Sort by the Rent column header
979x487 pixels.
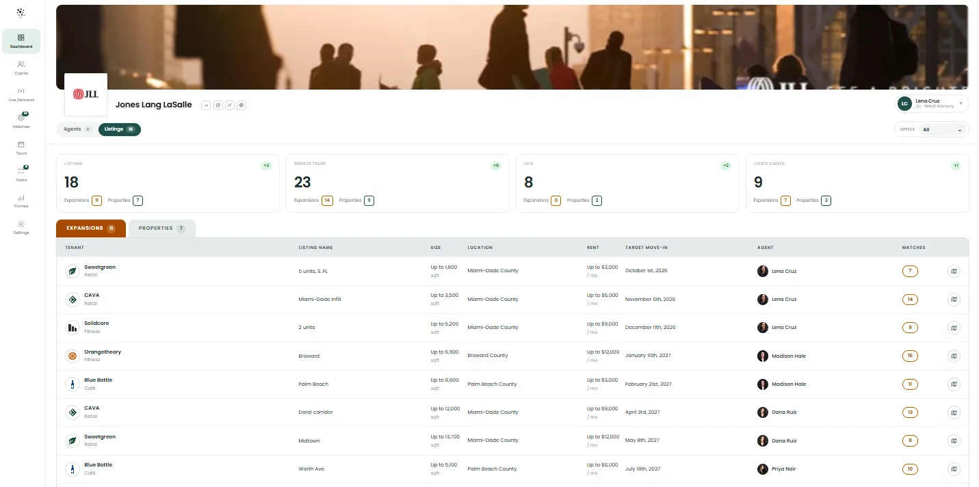tap(592, 248)
